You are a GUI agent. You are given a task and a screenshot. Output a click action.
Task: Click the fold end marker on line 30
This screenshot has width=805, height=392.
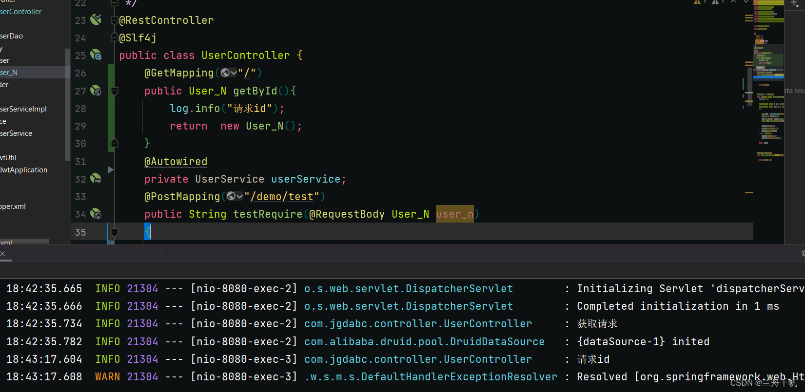(x=115, y=143)
